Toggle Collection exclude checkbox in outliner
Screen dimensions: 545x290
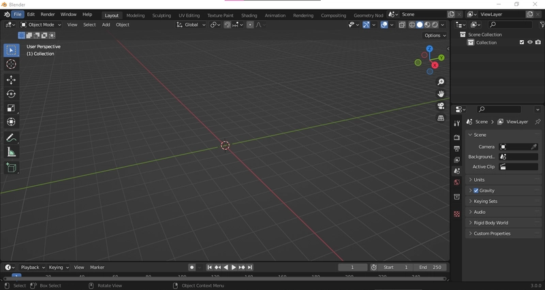click(x=522, y=42)
